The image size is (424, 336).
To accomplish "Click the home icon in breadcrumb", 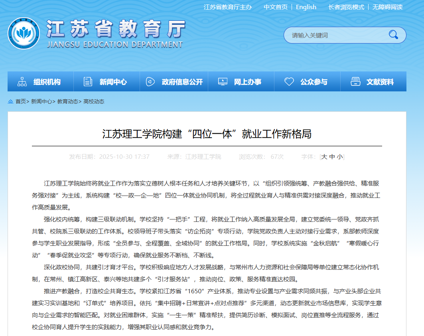I will [11, 102].
